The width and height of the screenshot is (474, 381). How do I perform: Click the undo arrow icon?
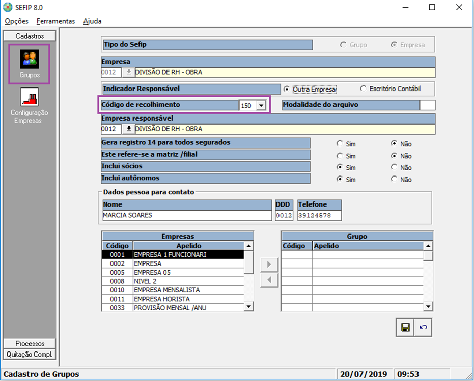(423, 328)
